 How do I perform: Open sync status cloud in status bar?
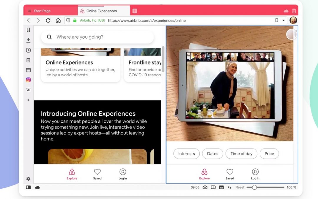click(37, 187)
